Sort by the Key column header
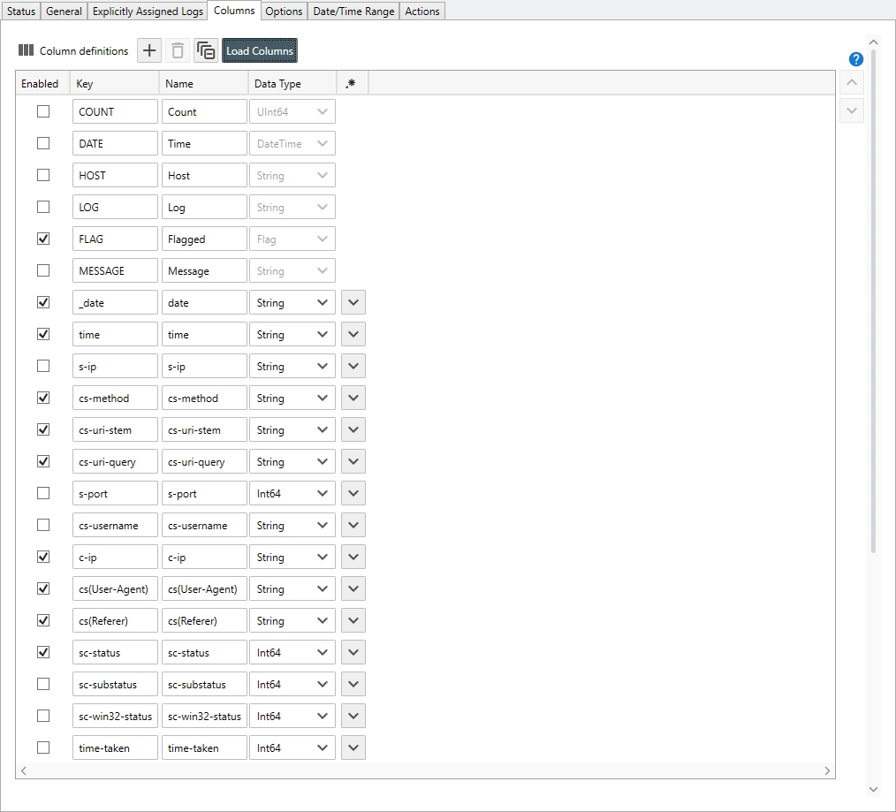The height and width of the screenshot is (812, 896). click(114, 84)
